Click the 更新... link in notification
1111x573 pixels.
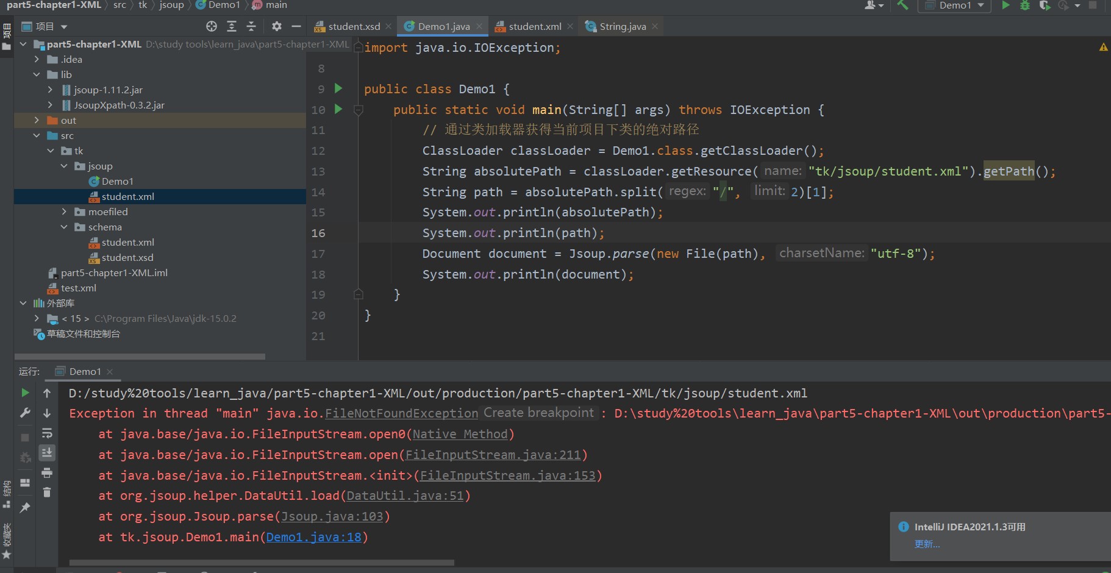(927, 544)
